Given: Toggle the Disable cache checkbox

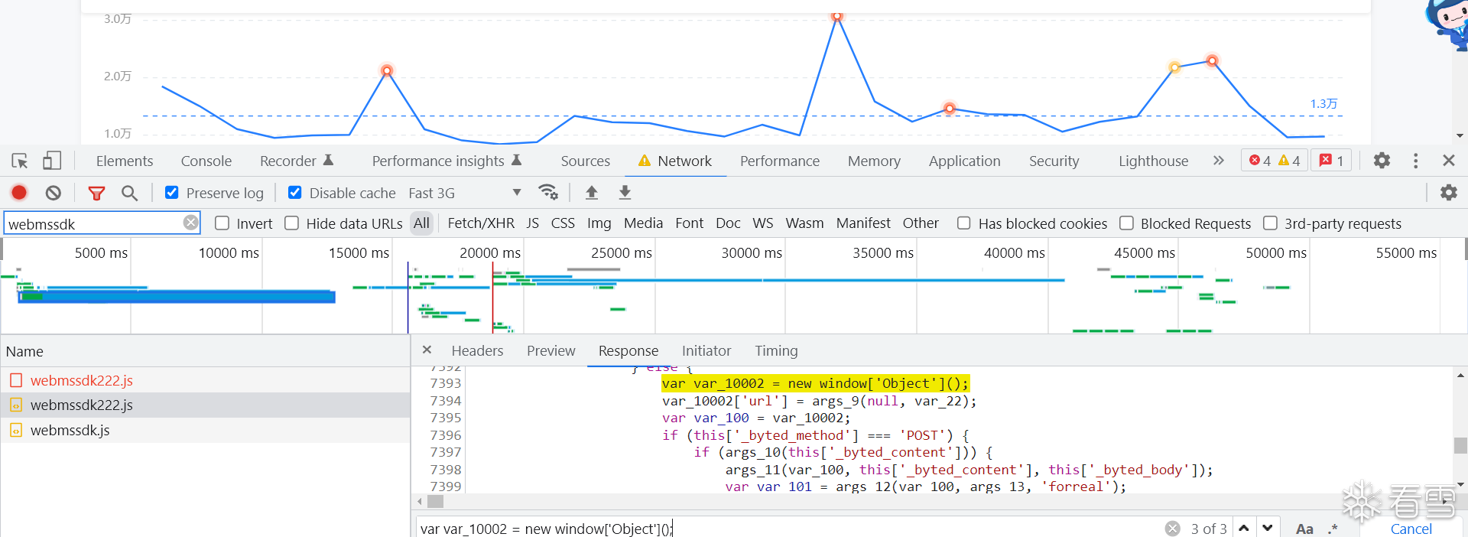Looking at the screenshot, I should click(x=294, y=193).
